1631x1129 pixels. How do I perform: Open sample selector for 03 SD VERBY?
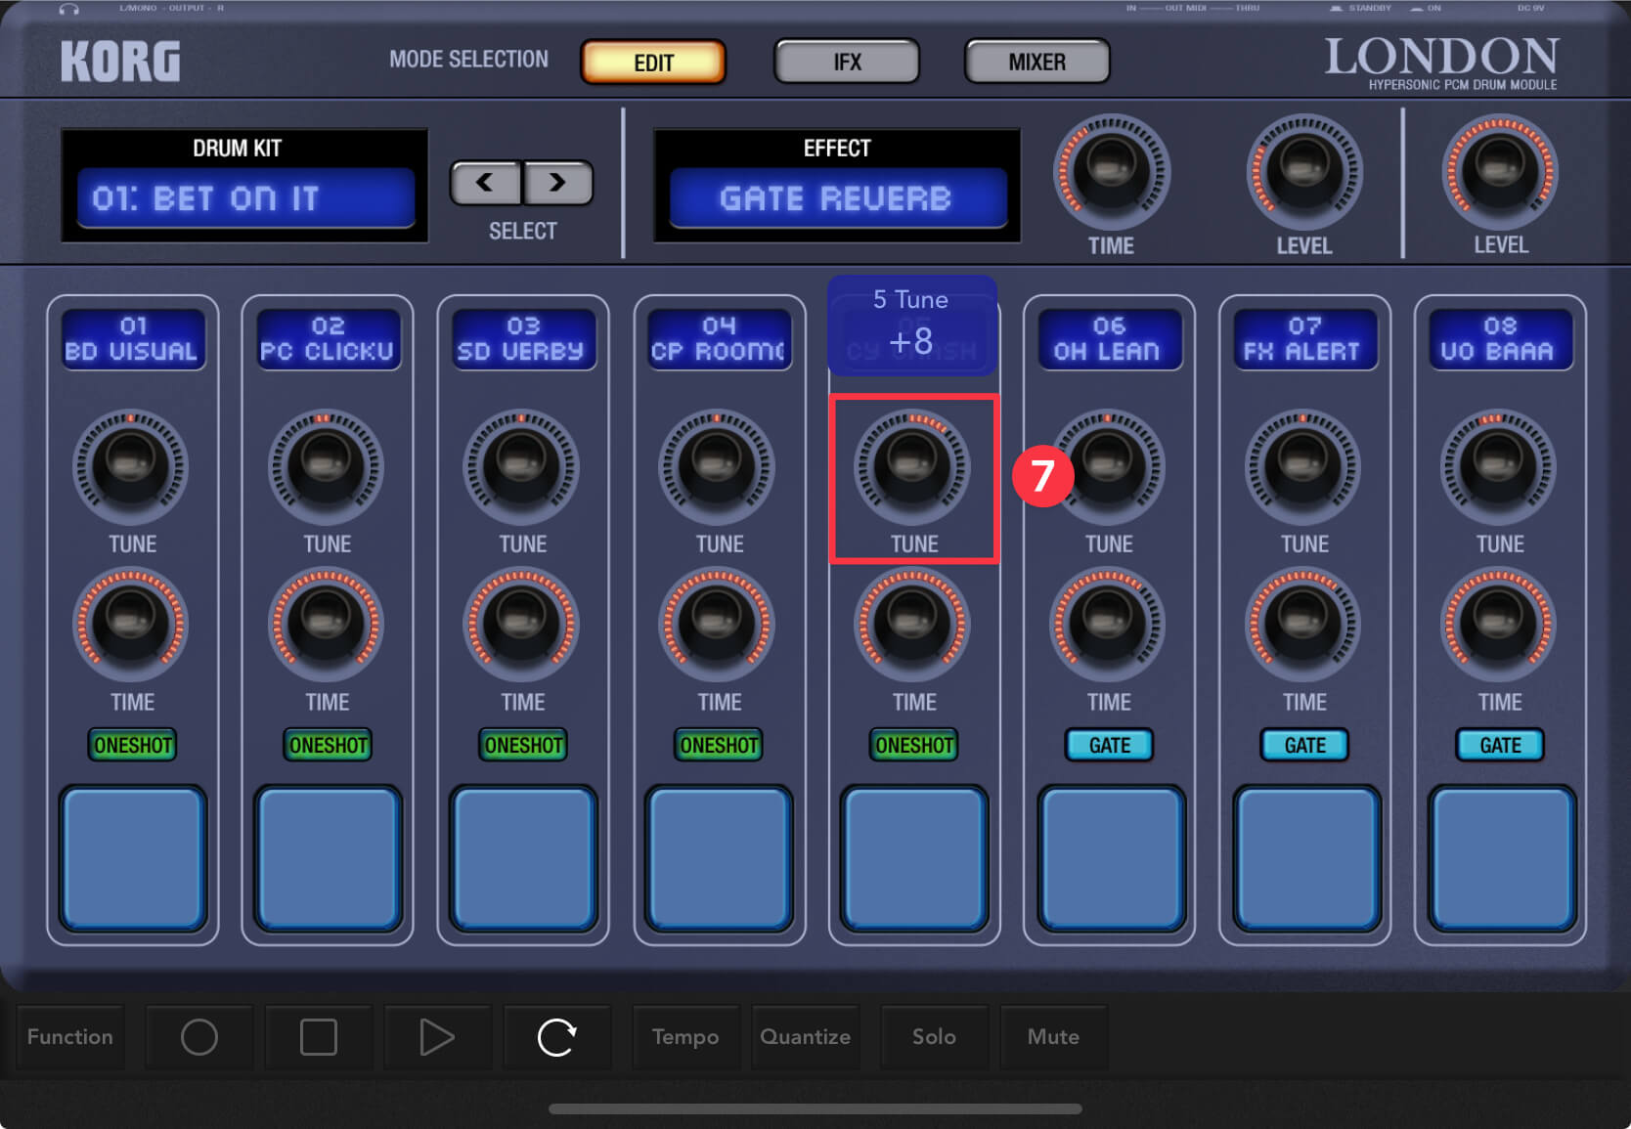[522, 339]
